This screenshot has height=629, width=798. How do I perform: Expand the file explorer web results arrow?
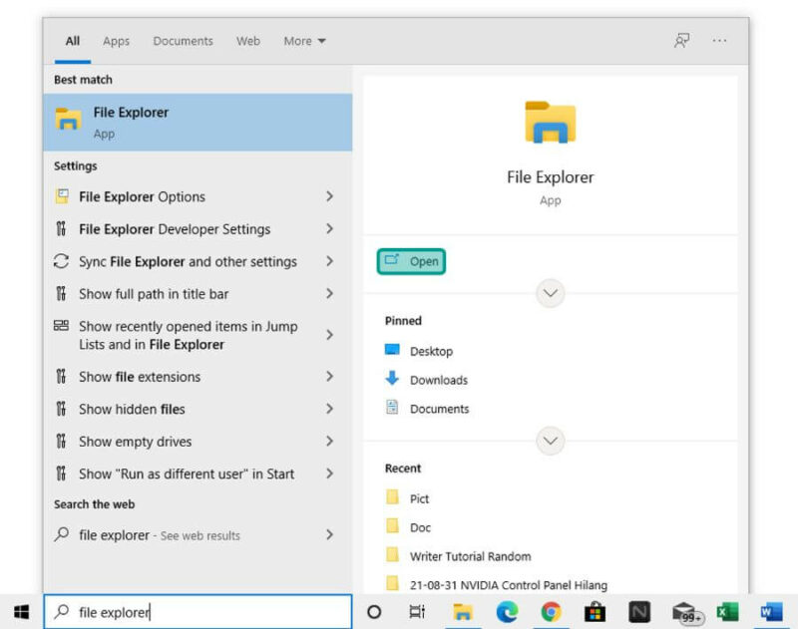[x=330, y=534]
